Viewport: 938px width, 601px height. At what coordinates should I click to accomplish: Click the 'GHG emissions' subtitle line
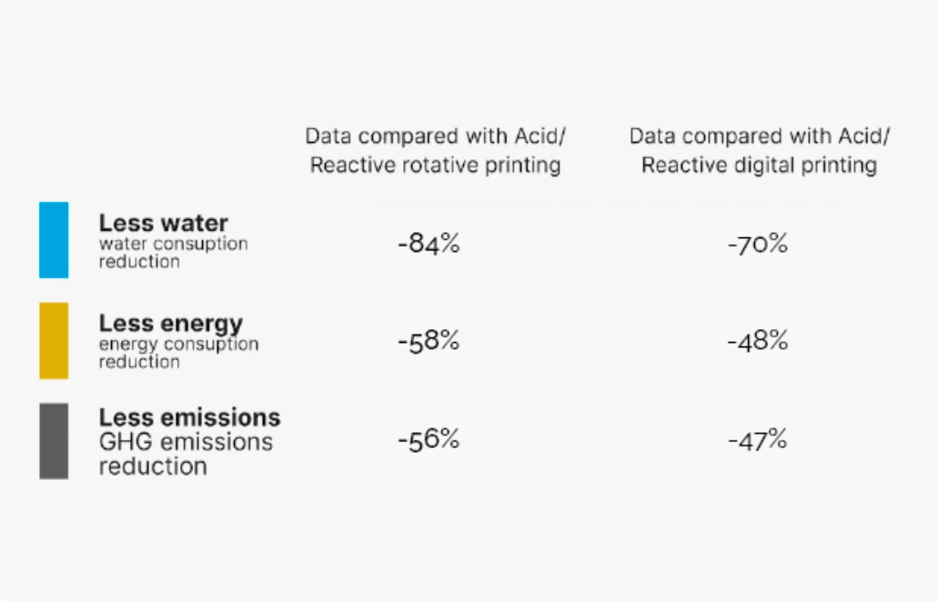[x=186, y=442]
